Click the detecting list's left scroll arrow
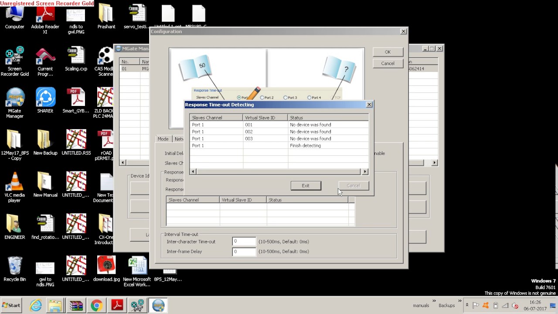Viewport: 558px width, 314px height. (x=193, y=172)
